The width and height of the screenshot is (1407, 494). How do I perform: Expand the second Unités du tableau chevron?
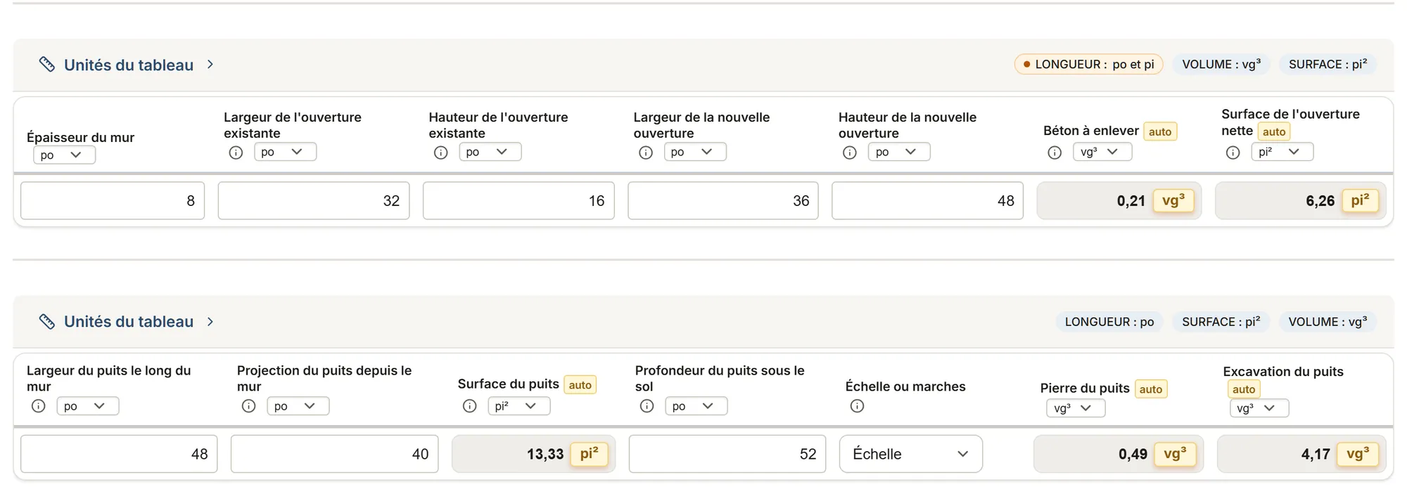coord(210,322)
